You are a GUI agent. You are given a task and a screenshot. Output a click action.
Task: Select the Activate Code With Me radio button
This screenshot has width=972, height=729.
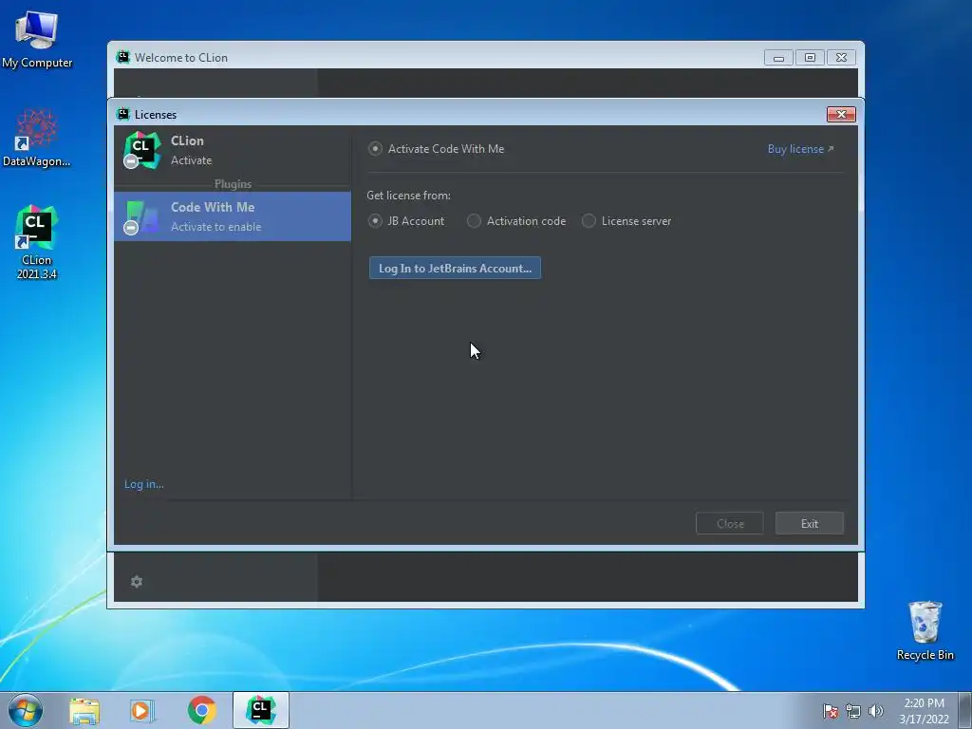coord(375,149)
